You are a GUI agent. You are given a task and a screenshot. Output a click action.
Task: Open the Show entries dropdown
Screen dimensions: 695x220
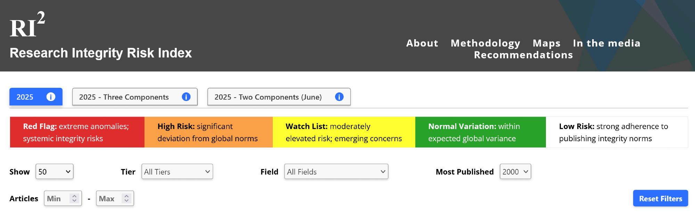point(55,172)
